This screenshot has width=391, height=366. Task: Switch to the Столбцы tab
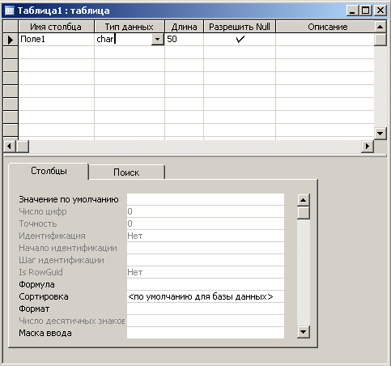point(49,171)
